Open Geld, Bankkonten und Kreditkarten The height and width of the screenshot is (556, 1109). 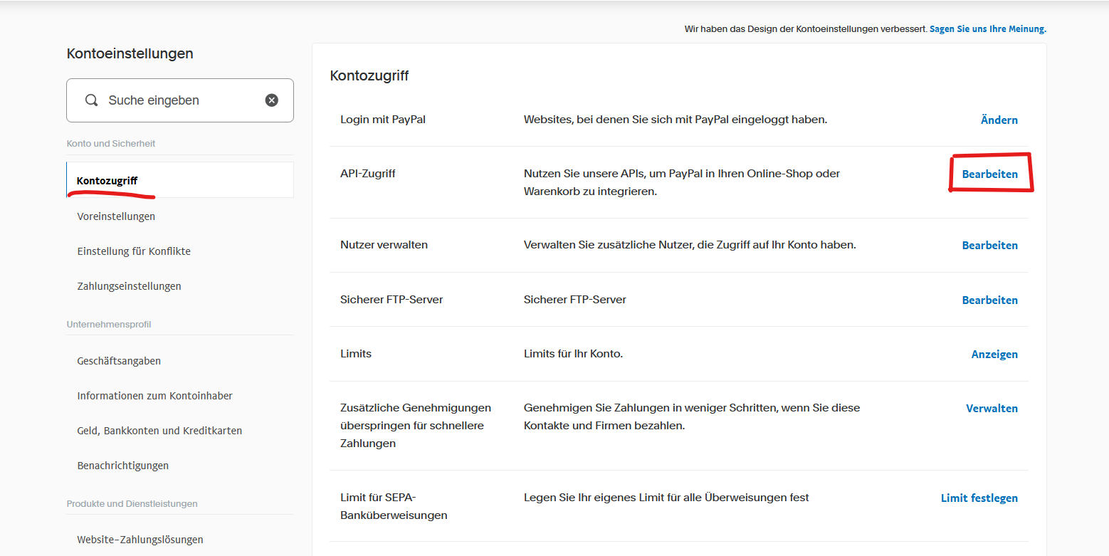pyautogui.click(x=159, y=430)
